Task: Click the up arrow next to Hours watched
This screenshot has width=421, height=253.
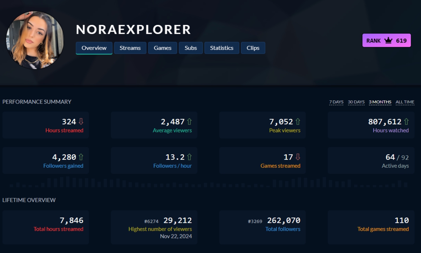Action: click(x=406, y=122)
